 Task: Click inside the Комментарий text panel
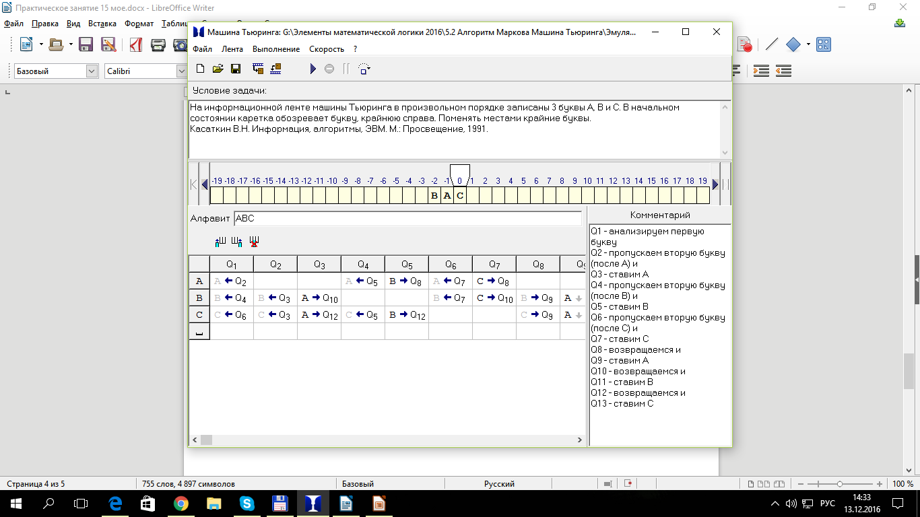pyautogui.click(x=660, y=335)
